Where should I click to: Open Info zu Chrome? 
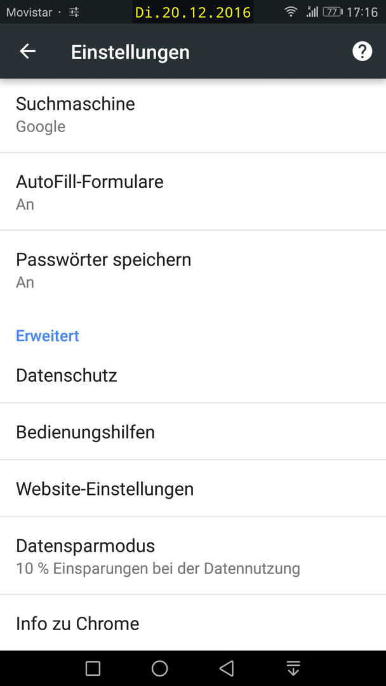click(193, 623)
